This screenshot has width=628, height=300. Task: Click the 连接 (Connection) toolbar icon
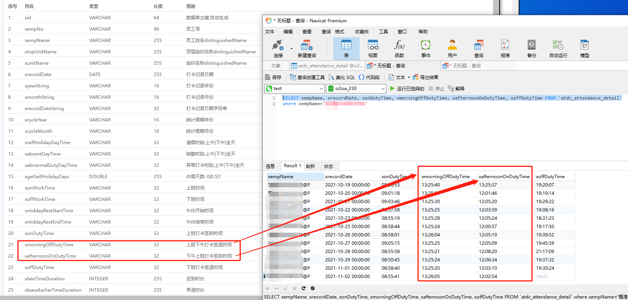coord(278,49)
